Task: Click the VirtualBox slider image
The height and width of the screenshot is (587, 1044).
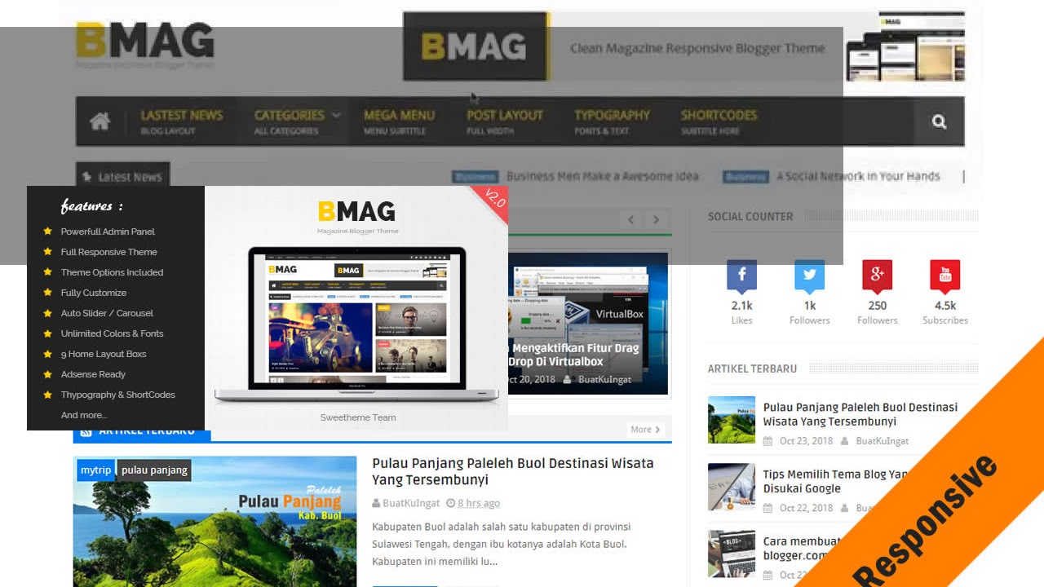Action: (x=588, y=324)
